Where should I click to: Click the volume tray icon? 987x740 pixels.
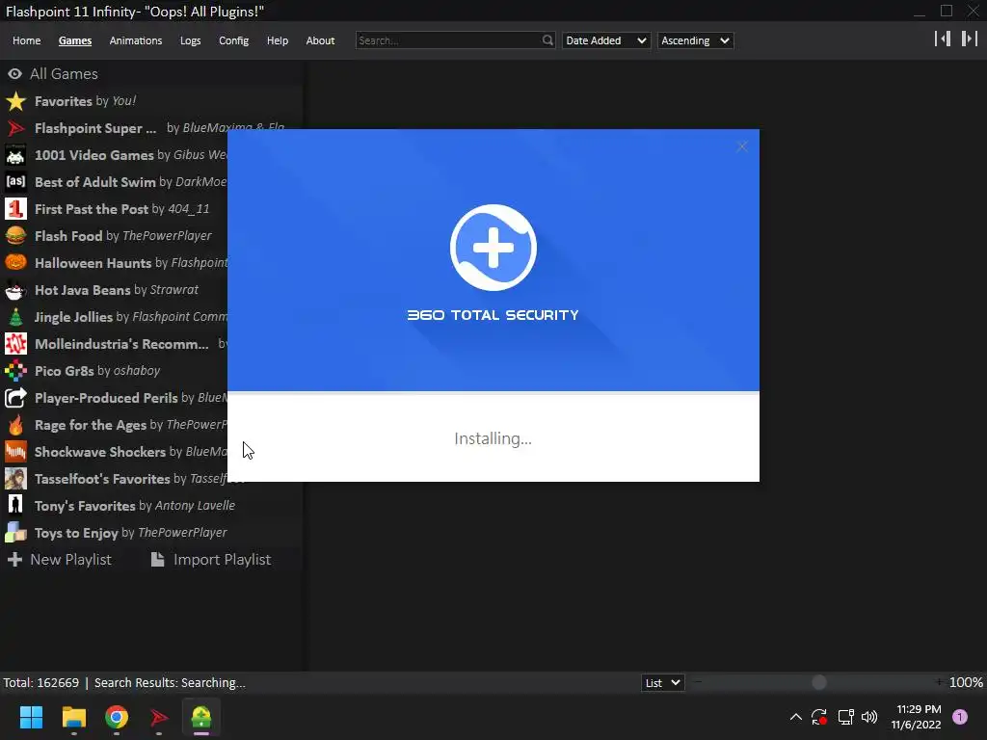point(869,717)
